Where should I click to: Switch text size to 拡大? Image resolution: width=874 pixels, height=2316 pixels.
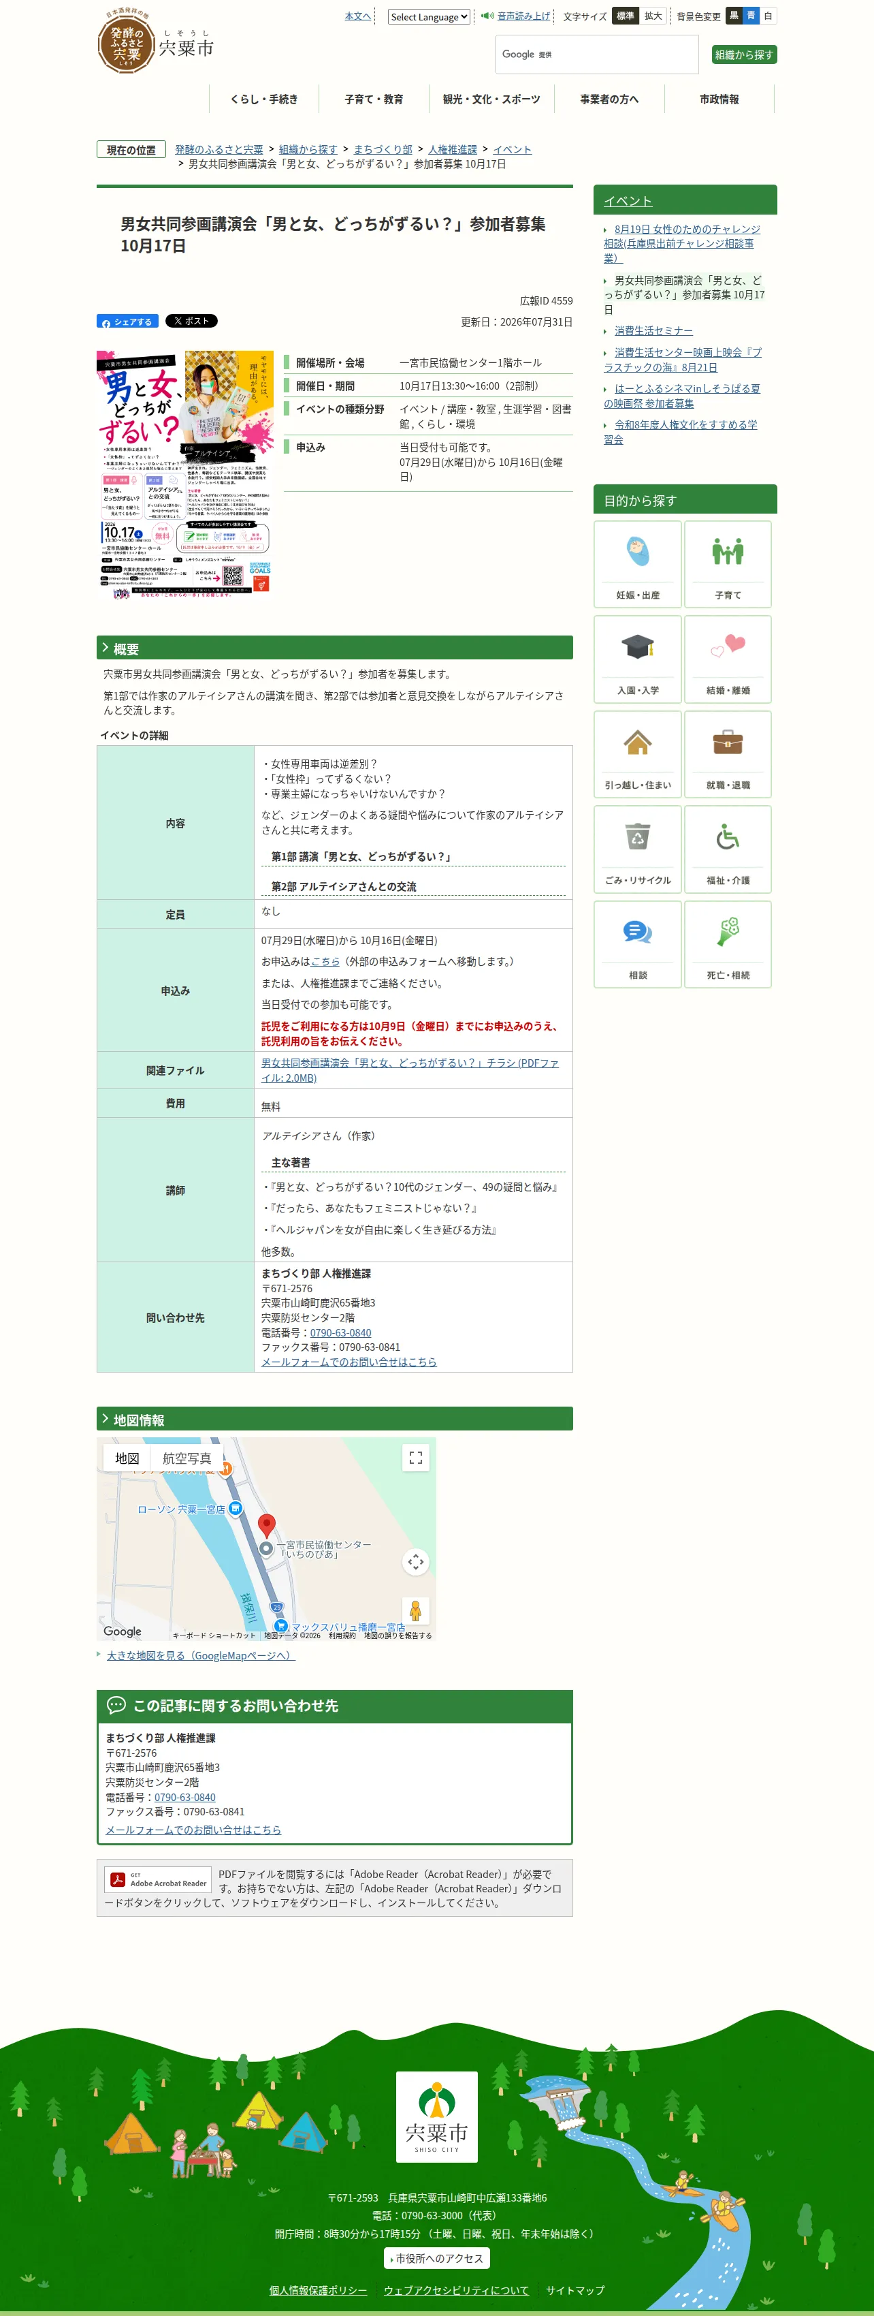(653, 16)
